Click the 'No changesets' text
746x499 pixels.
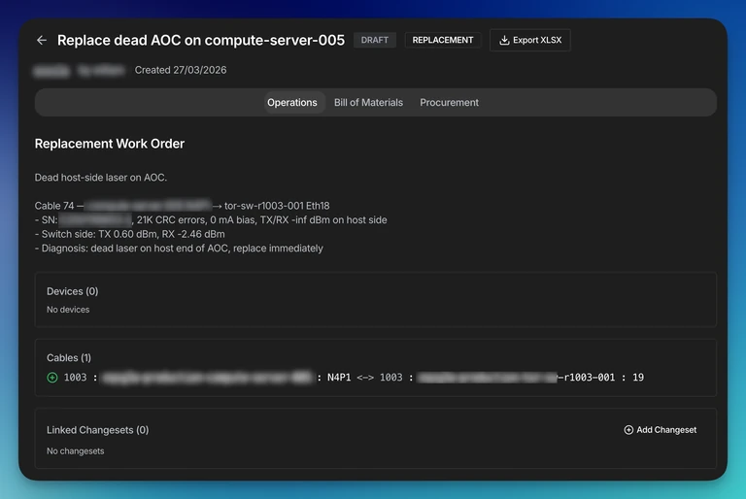[75, 451]
